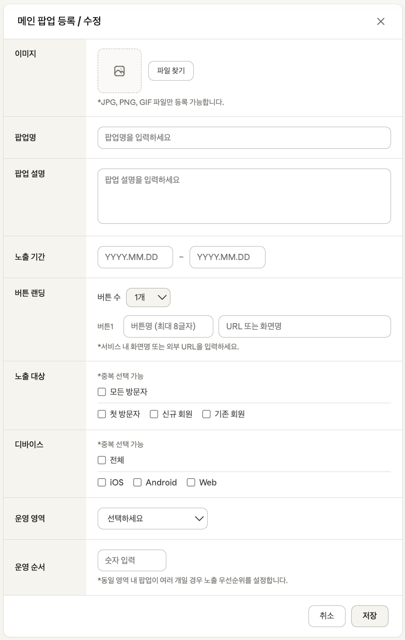
Task: Check the 모든 방문자 checkbox
Action: tap(102, 392)
